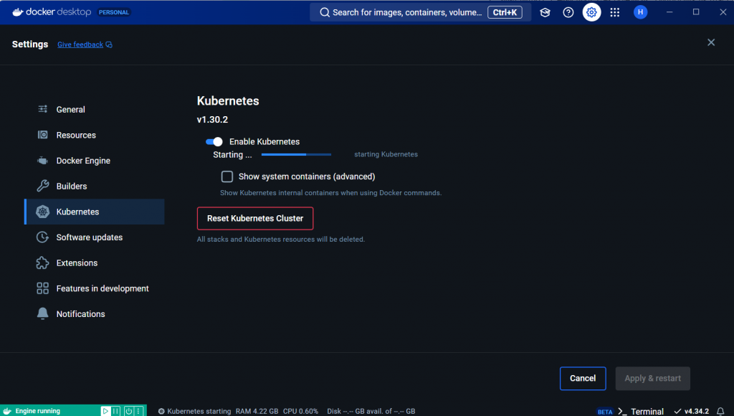
Task: Click the v1.30.2 Kubernetes version text
Action: click(212, 120)
